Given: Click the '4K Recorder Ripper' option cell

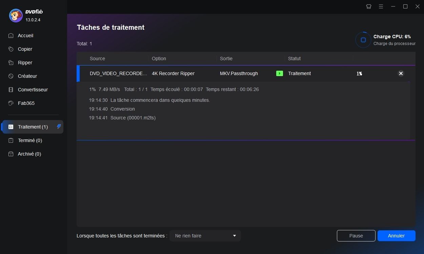Looking at the screenshot, I should click(173, 73).
